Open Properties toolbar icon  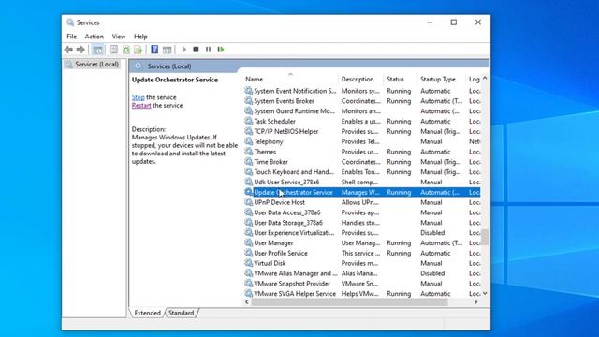tap(113, 50)
